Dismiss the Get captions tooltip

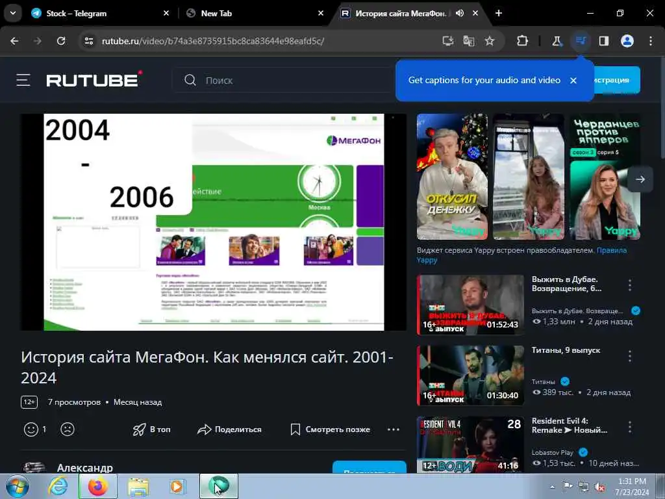[573, 81]
